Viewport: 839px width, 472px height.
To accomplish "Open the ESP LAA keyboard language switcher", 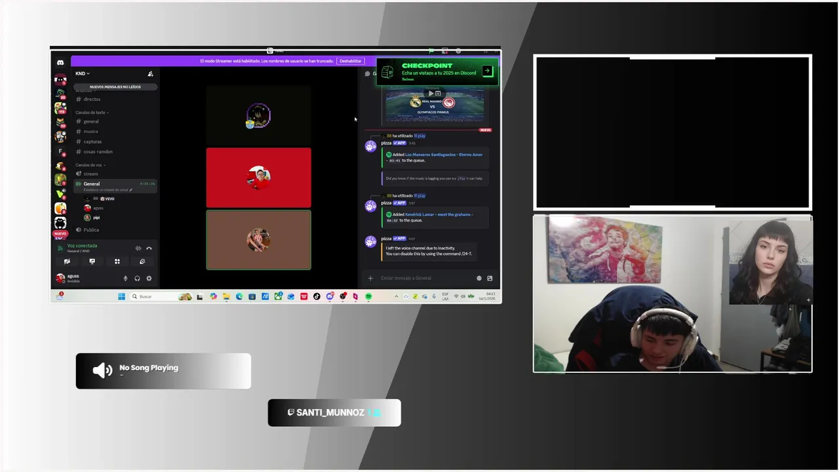I will coord(446,296).
